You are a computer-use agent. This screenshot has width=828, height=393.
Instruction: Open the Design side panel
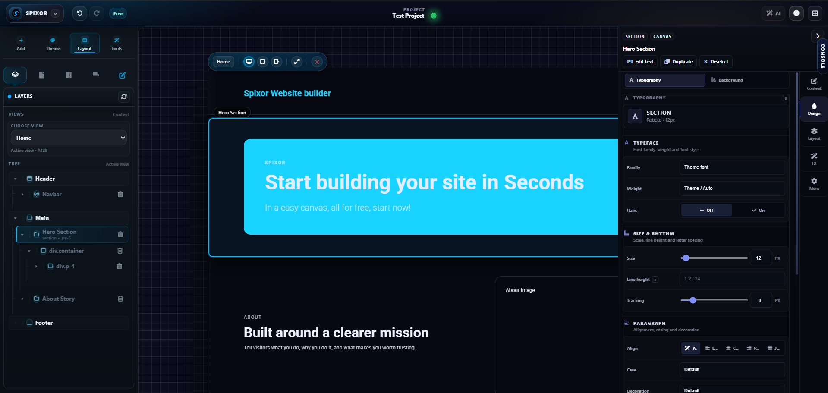(814, 109)
